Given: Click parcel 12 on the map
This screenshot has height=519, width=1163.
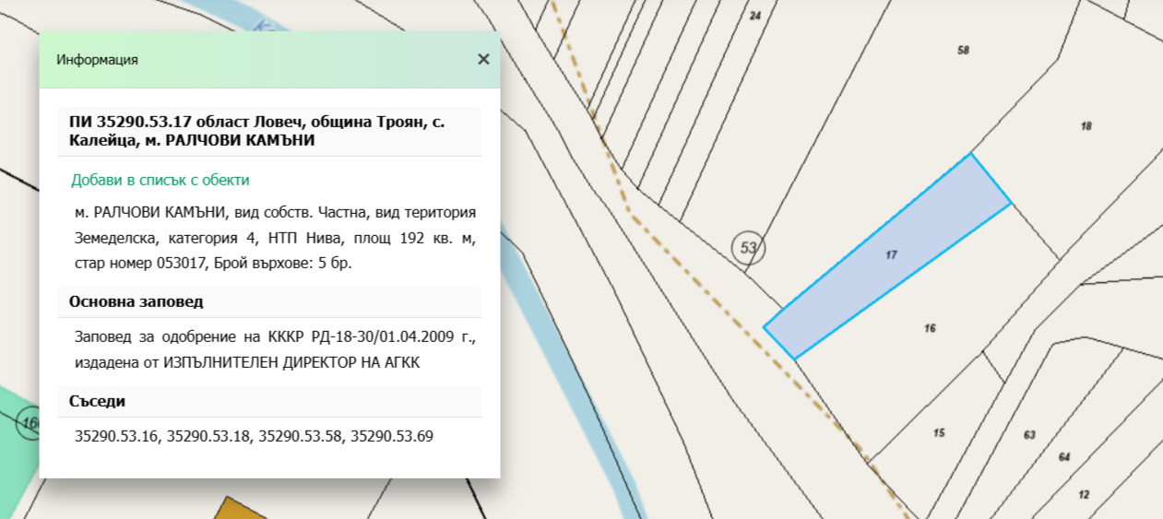Looking at the screenshot, I should pyautogui.click(x=1083, y=495).
